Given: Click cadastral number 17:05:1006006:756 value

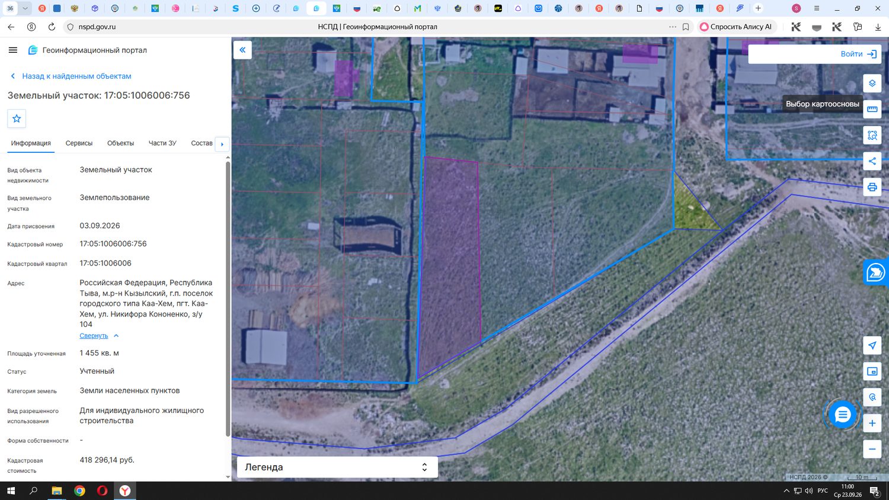Looking at the screenshot, I should click(x=113, y=243).
